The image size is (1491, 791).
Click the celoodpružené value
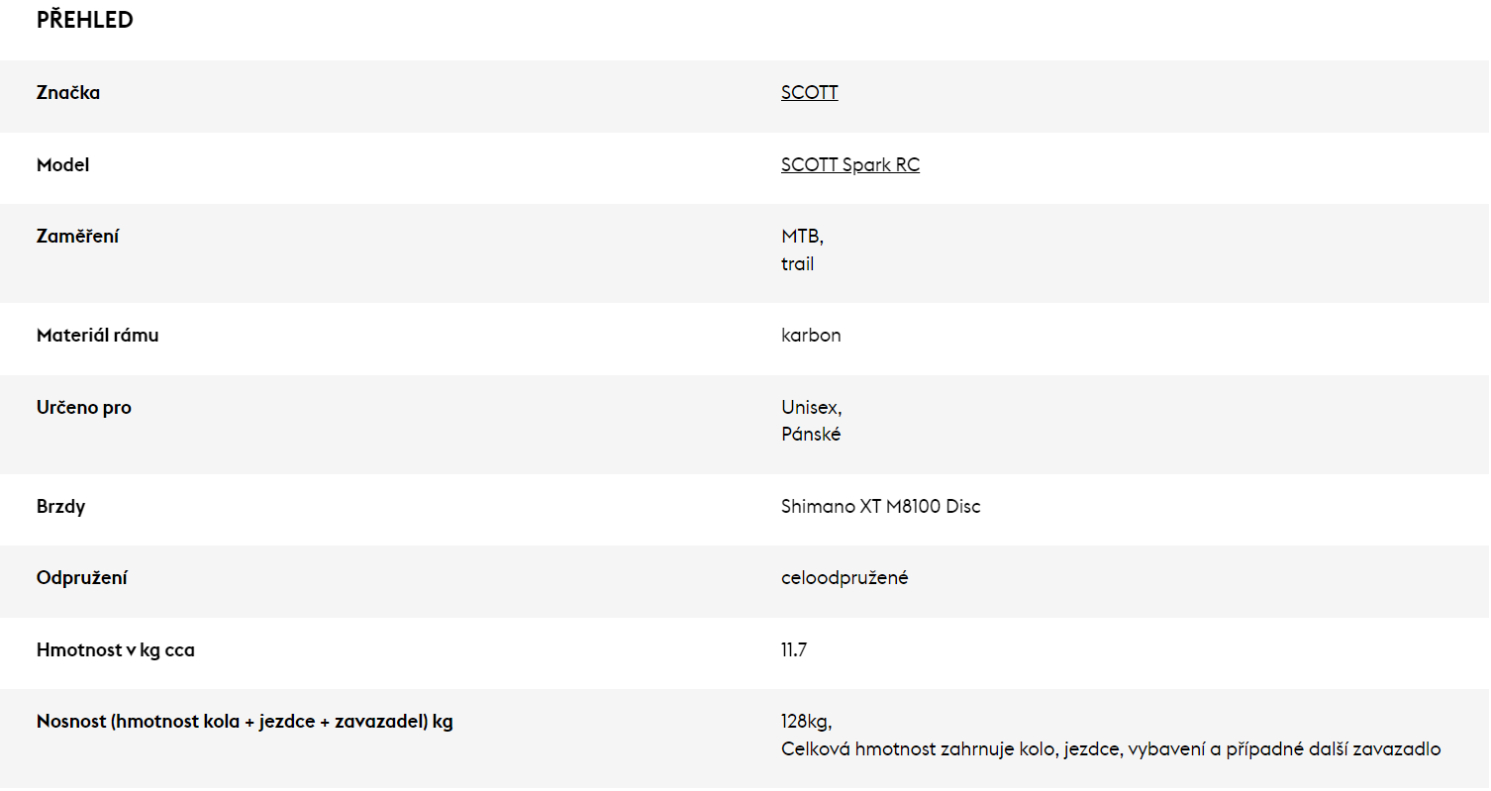[x=845, y=578]
